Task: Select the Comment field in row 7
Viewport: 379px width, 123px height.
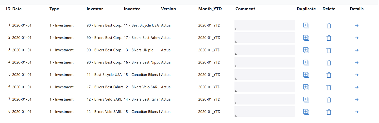Action: point(265,99)
